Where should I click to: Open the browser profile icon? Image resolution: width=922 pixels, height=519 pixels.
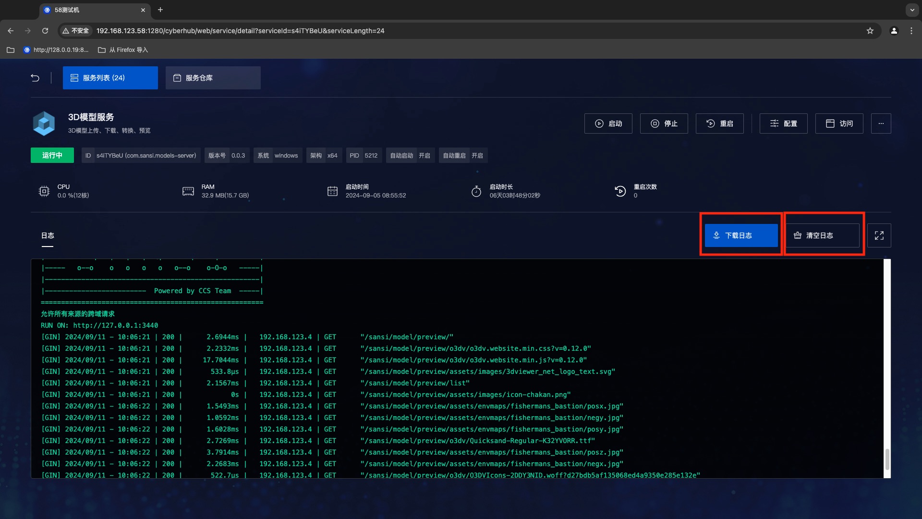click(894, 31)
